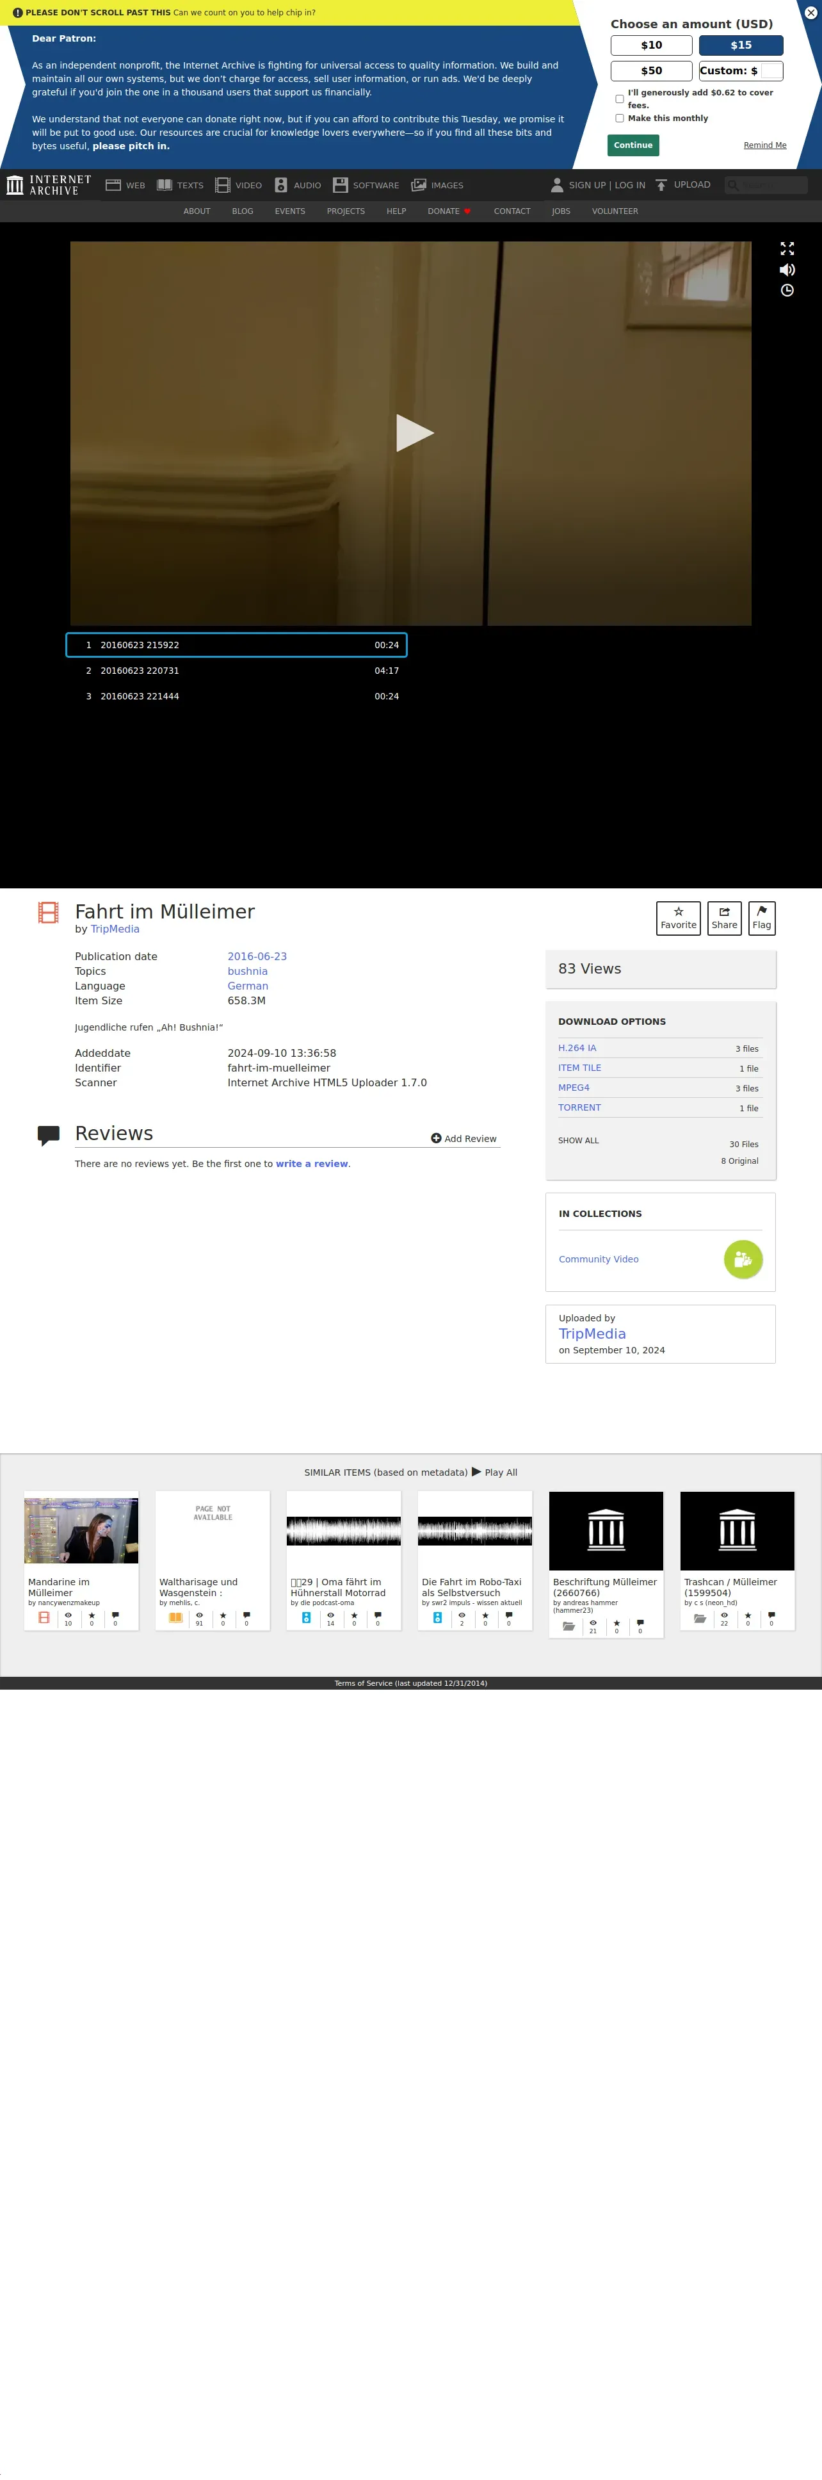Select the $10 donation amount

tap(652, 45)
